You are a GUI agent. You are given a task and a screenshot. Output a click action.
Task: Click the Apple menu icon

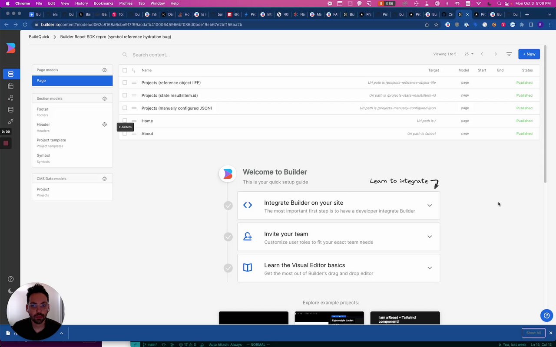tap(7, 3)
